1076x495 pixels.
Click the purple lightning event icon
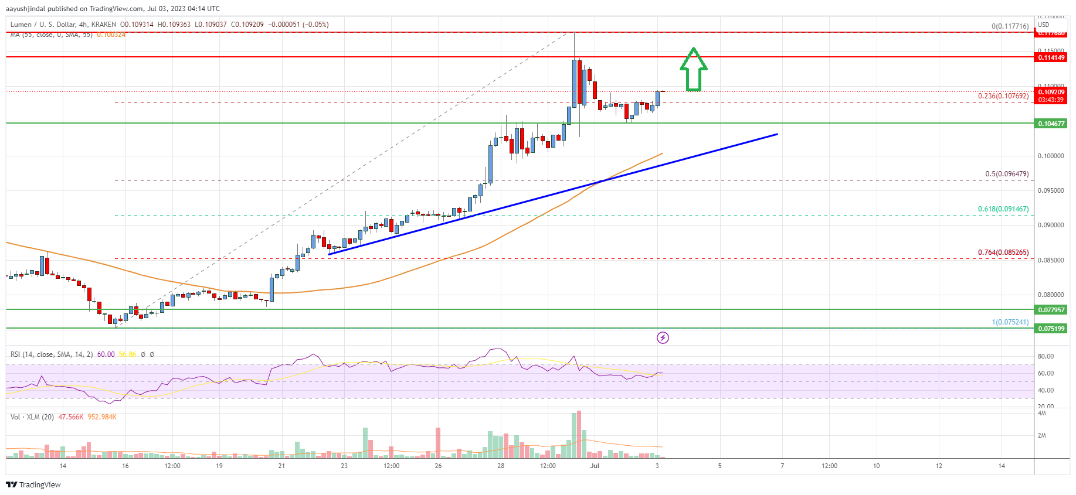pyautogui.click(x=663, y=337)
